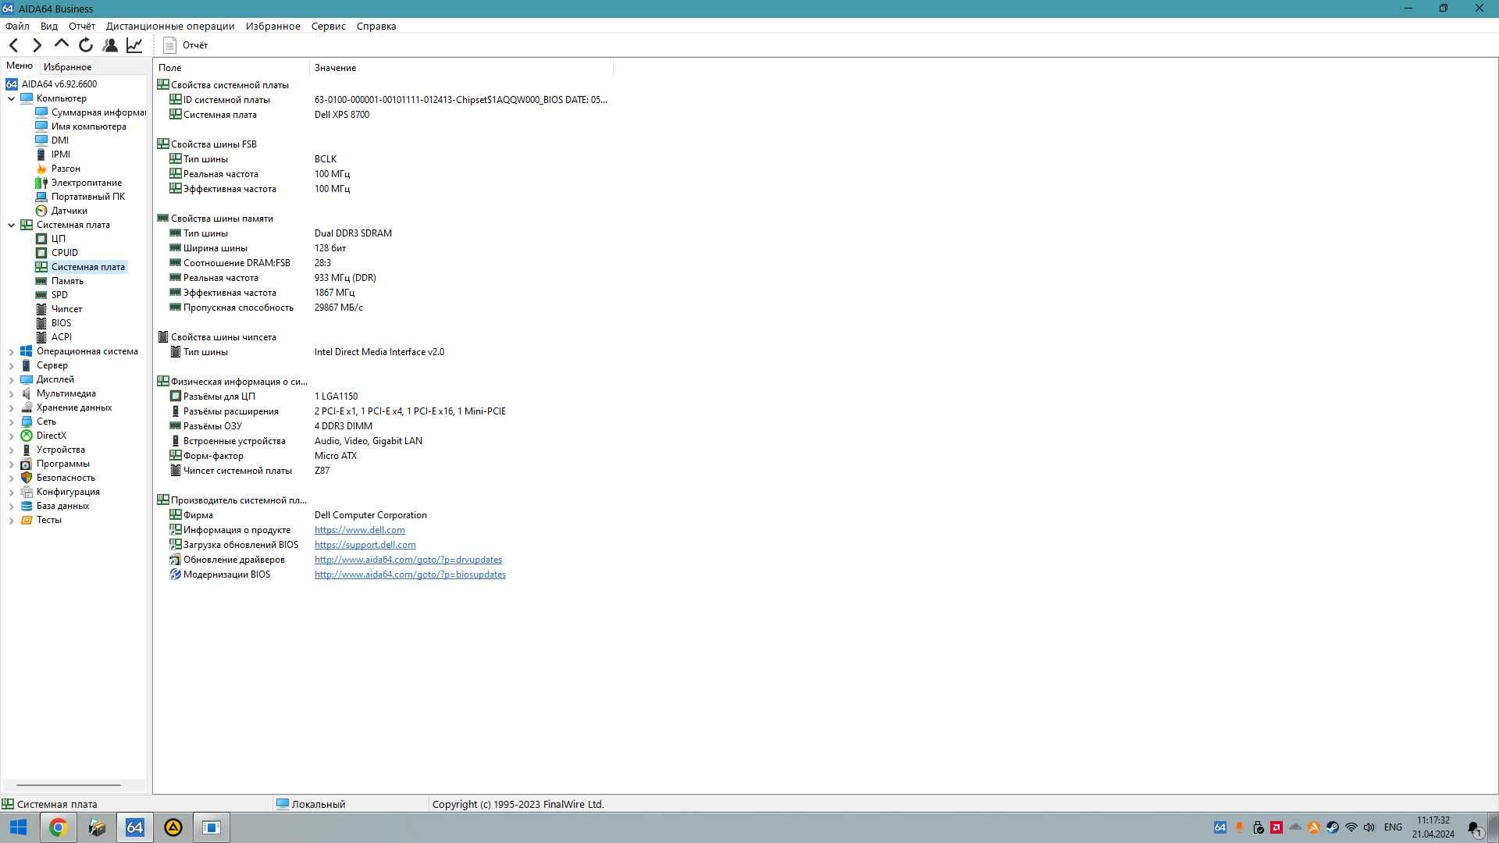The height and width of the screenshot is (843, 1499).
Task: Click the Значение column header
Action: (x=461, y=68)
